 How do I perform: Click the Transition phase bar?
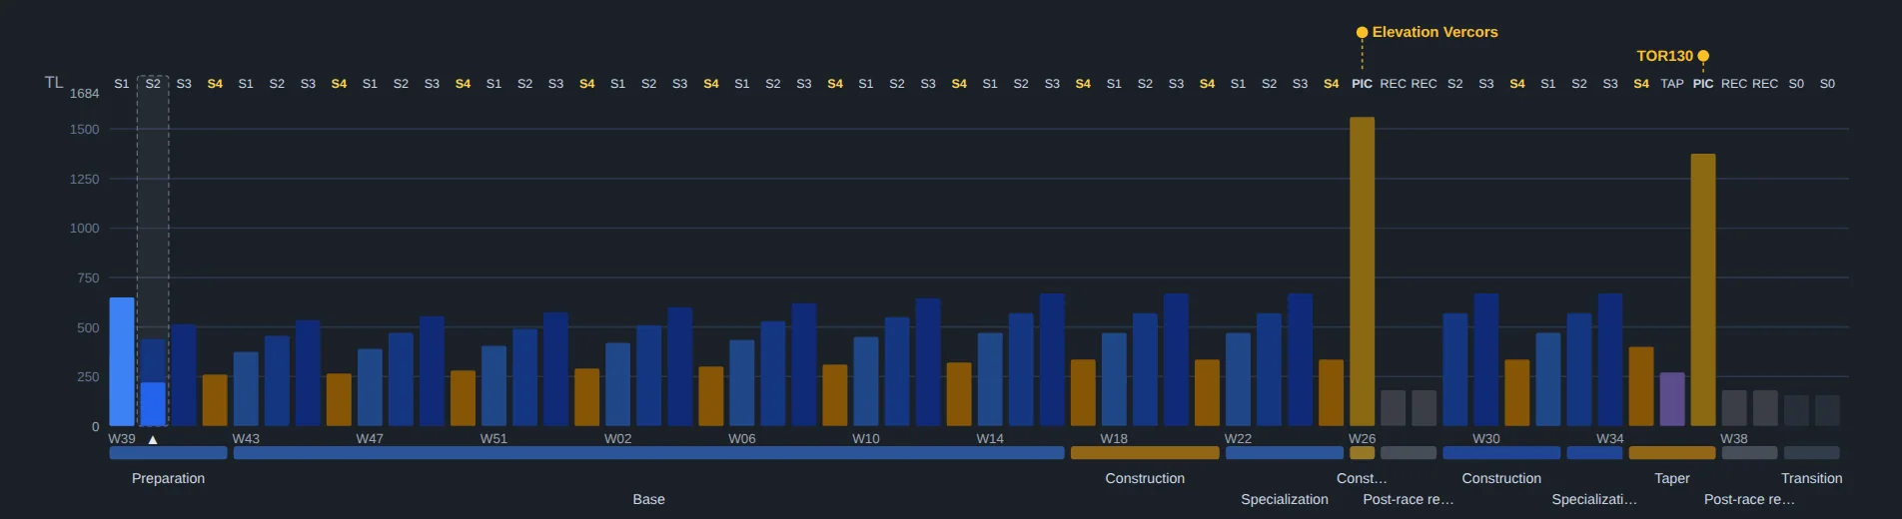pos(1812,453)
